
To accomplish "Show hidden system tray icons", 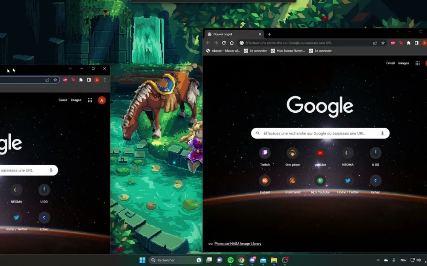I will tap(378, 260).
